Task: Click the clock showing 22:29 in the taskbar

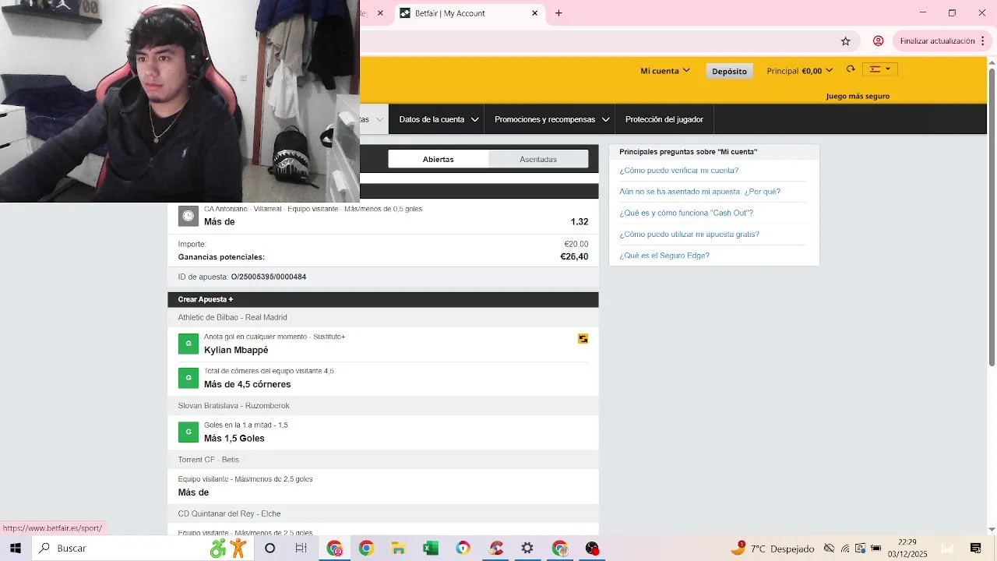Action: click(x=907, y=549)
